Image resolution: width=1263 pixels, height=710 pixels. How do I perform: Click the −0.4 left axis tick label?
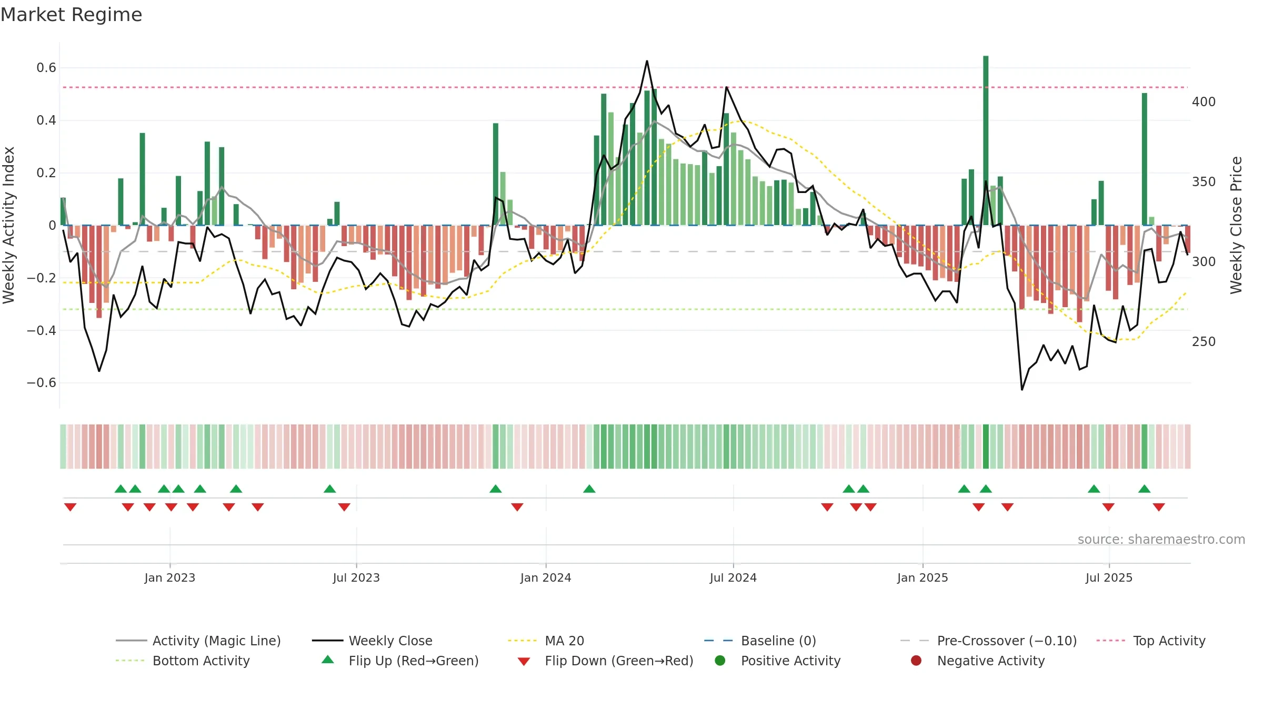coord(42,330)
